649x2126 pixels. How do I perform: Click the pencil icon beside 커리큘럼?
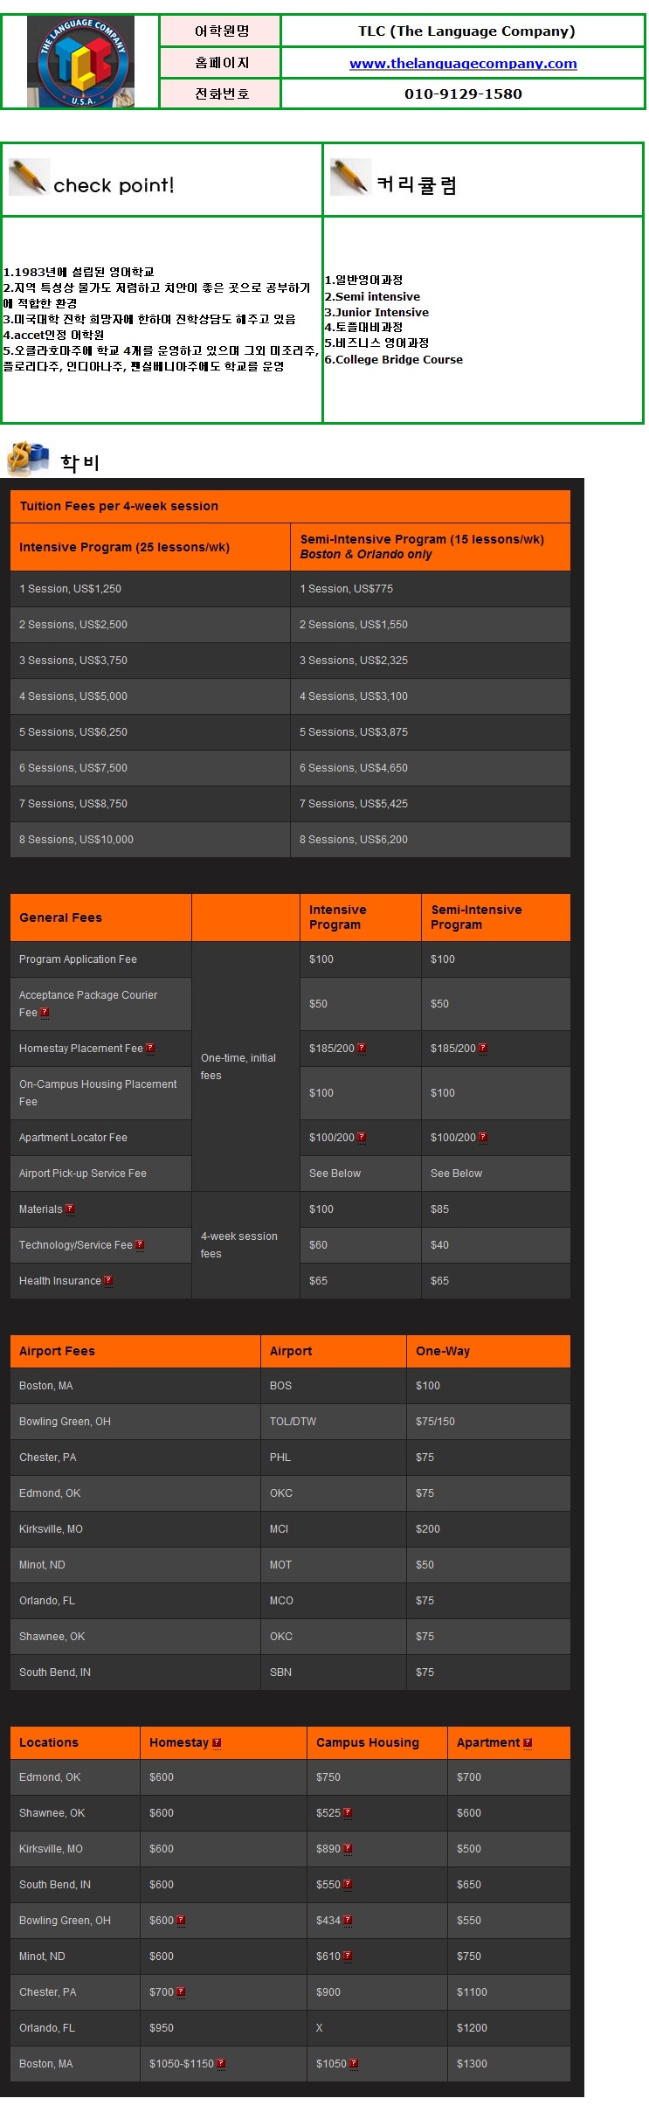[350, 177]
